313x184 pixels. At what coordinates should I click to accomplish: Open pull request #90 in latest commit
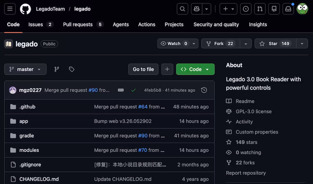(93, 90)
